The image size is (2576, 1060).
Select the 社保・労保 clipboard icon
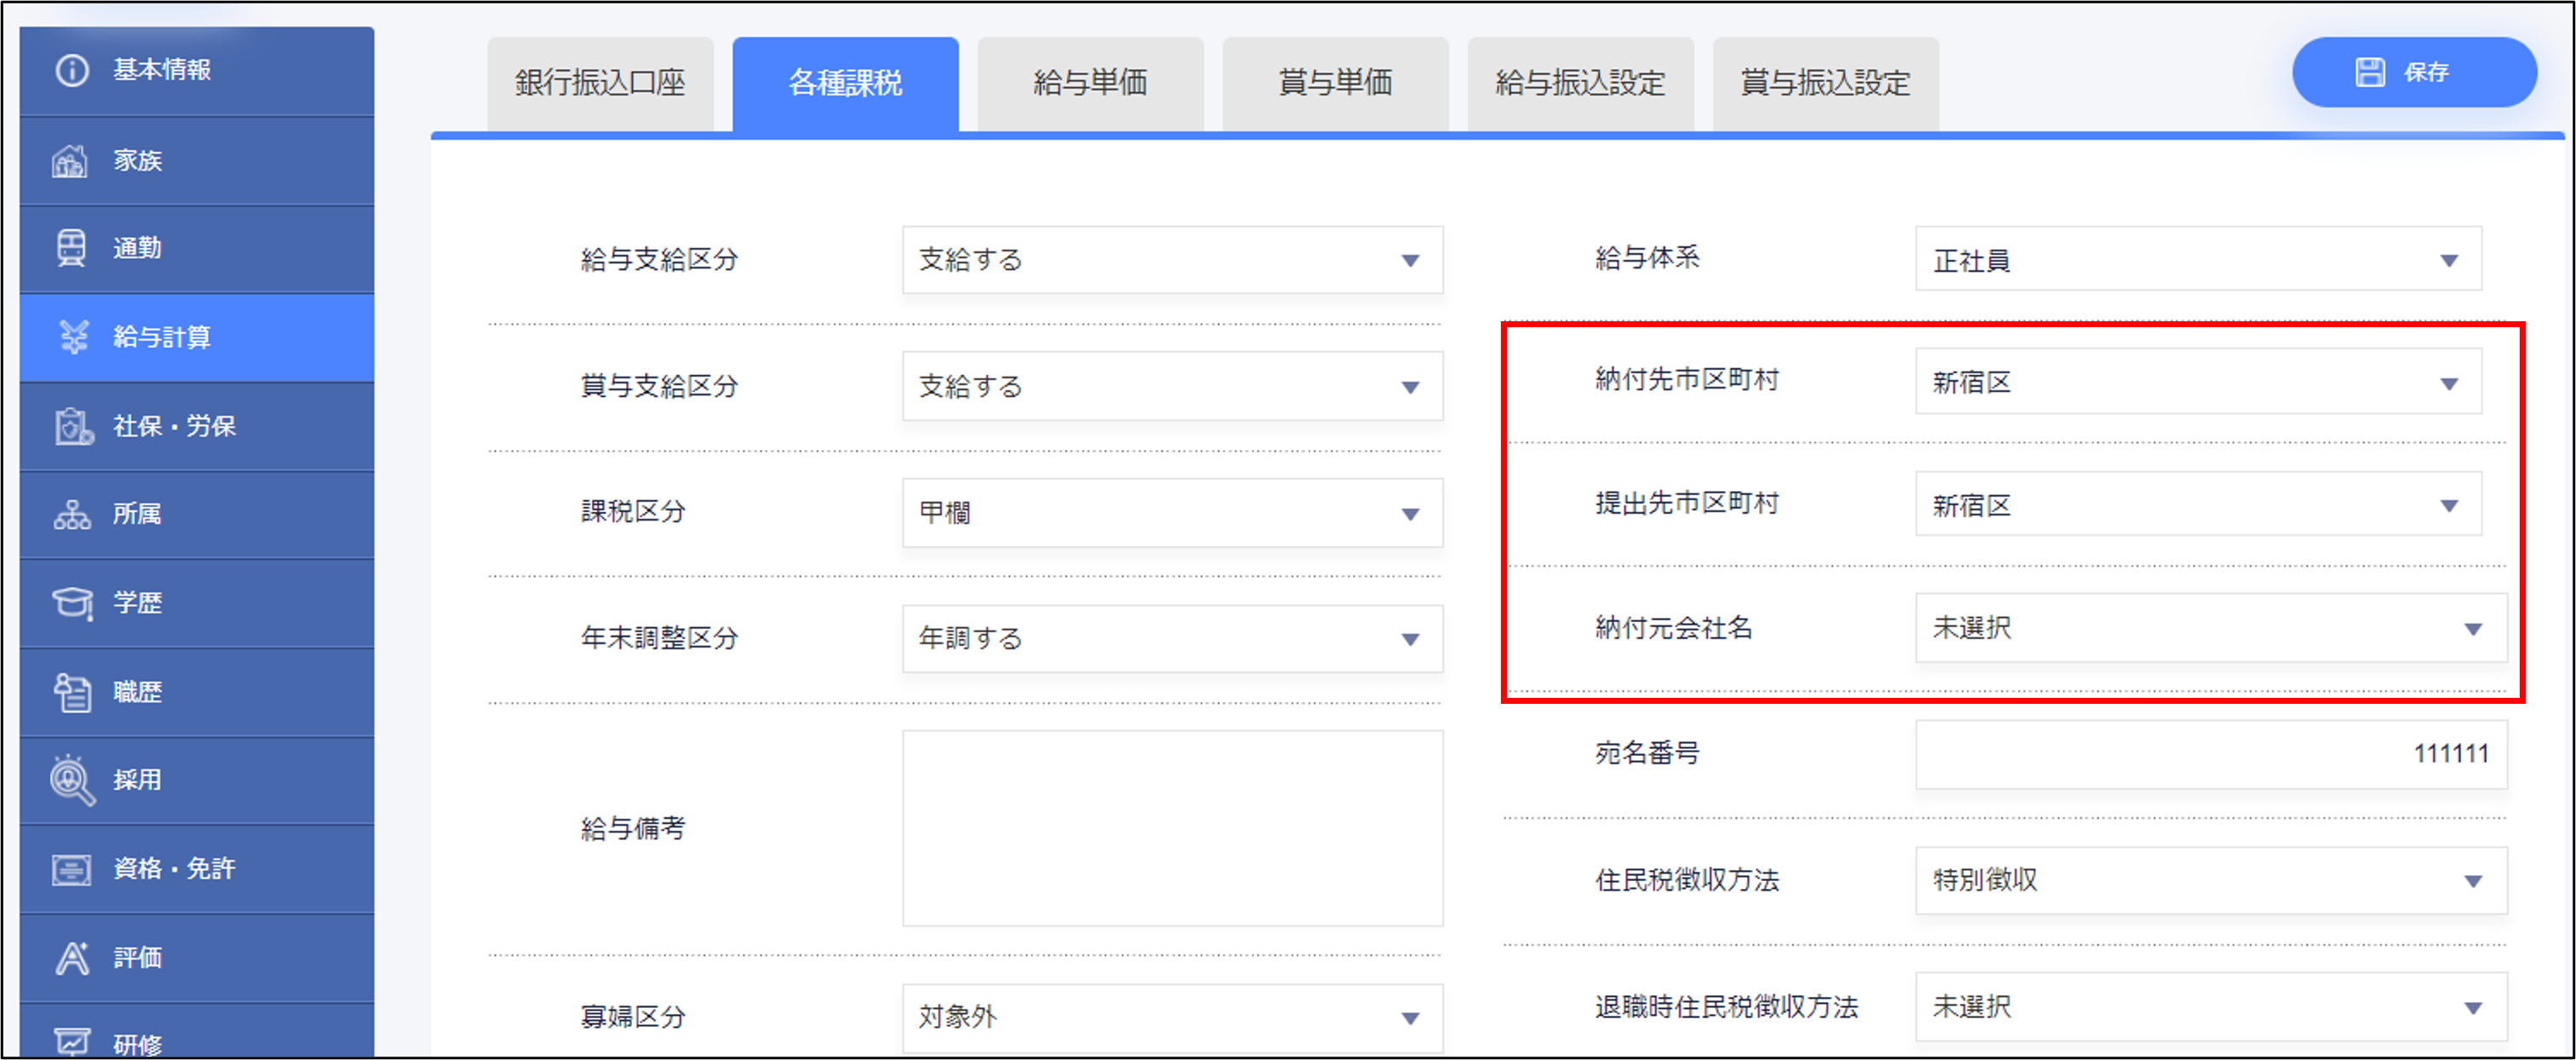coord(73,426)
